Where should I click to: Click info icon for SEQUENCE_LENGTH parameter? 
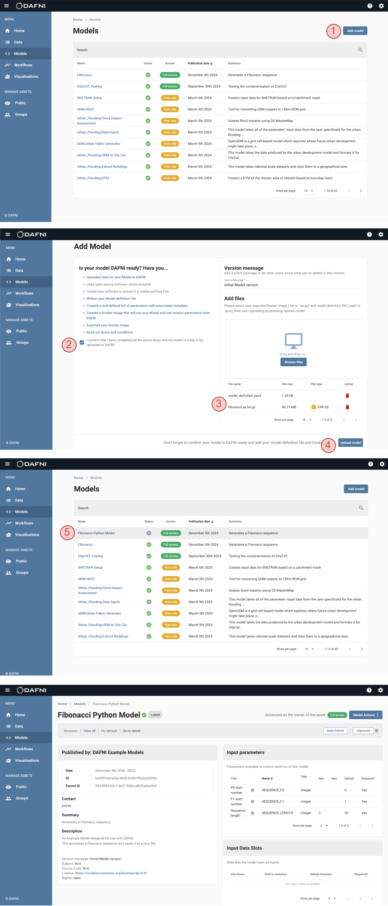pyautogui.click(x=252, y=813)
